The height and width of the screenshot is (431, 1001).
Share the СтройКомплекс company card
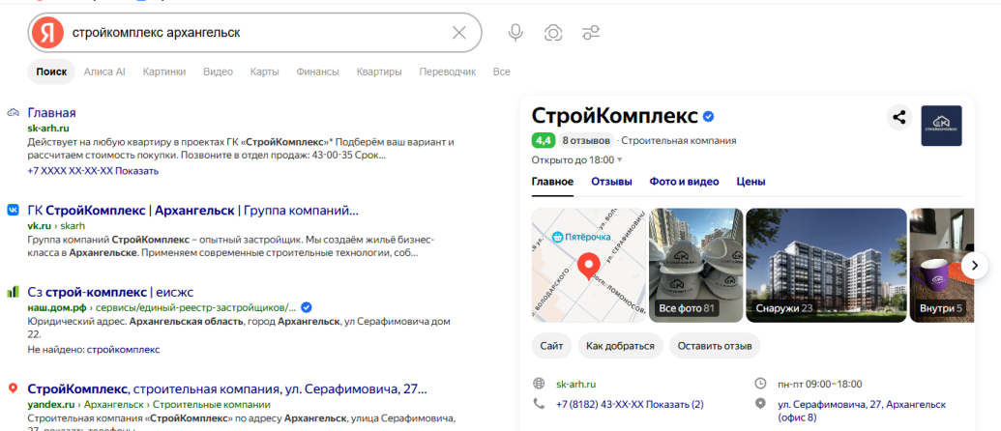[x=899, y=117]
